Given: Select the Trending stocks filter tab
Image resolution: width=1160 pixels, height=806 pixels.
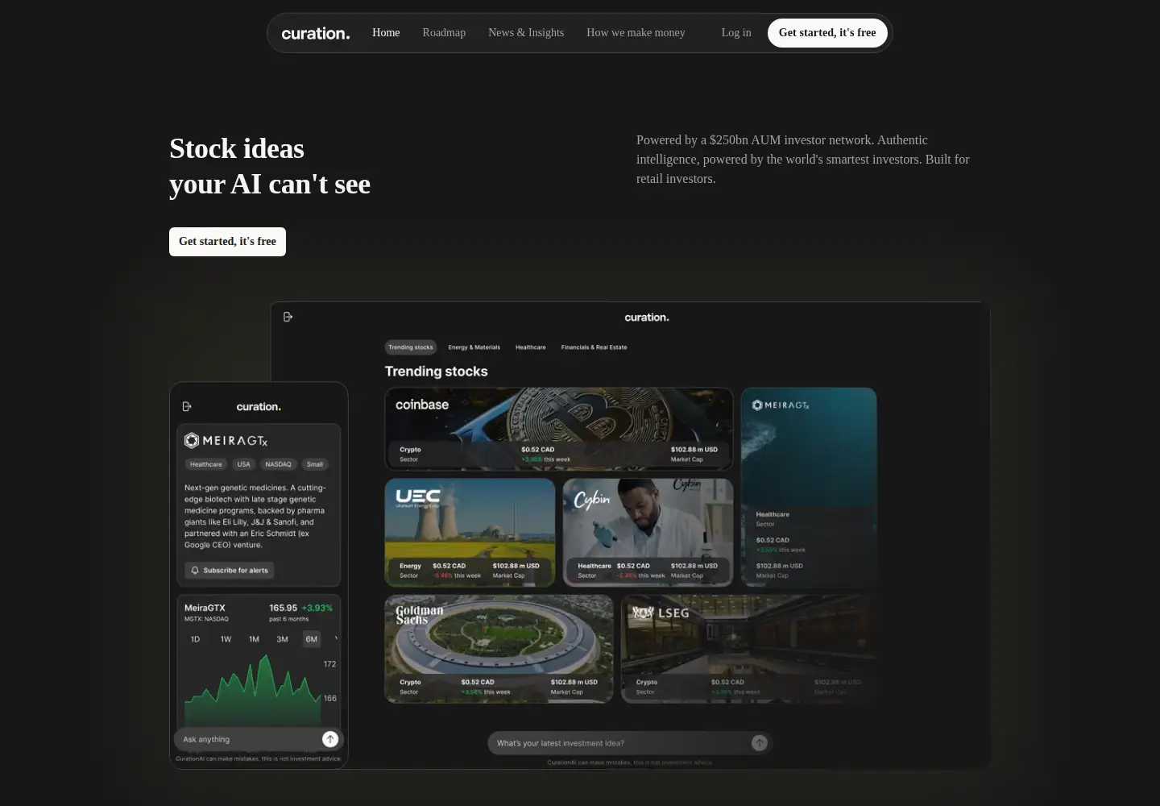Looking at the screenshot, I should coord(411,347).
